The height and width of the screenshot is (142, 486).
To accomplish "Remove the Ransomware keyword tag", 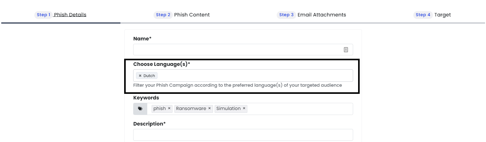I will point(210,108).
